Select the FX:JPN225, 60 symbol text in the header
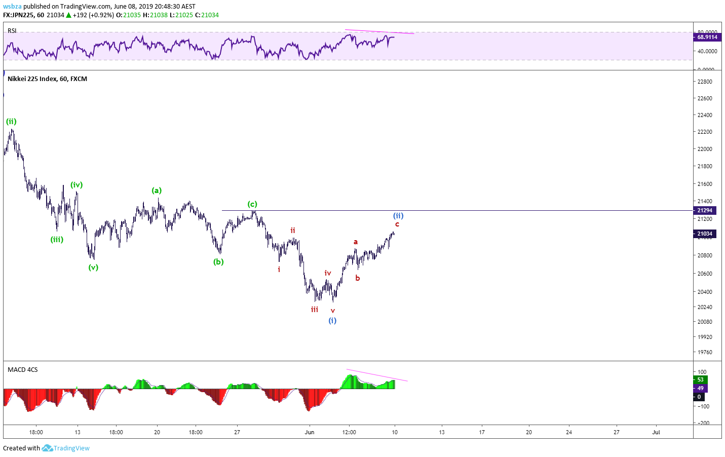 click(23, 15)
